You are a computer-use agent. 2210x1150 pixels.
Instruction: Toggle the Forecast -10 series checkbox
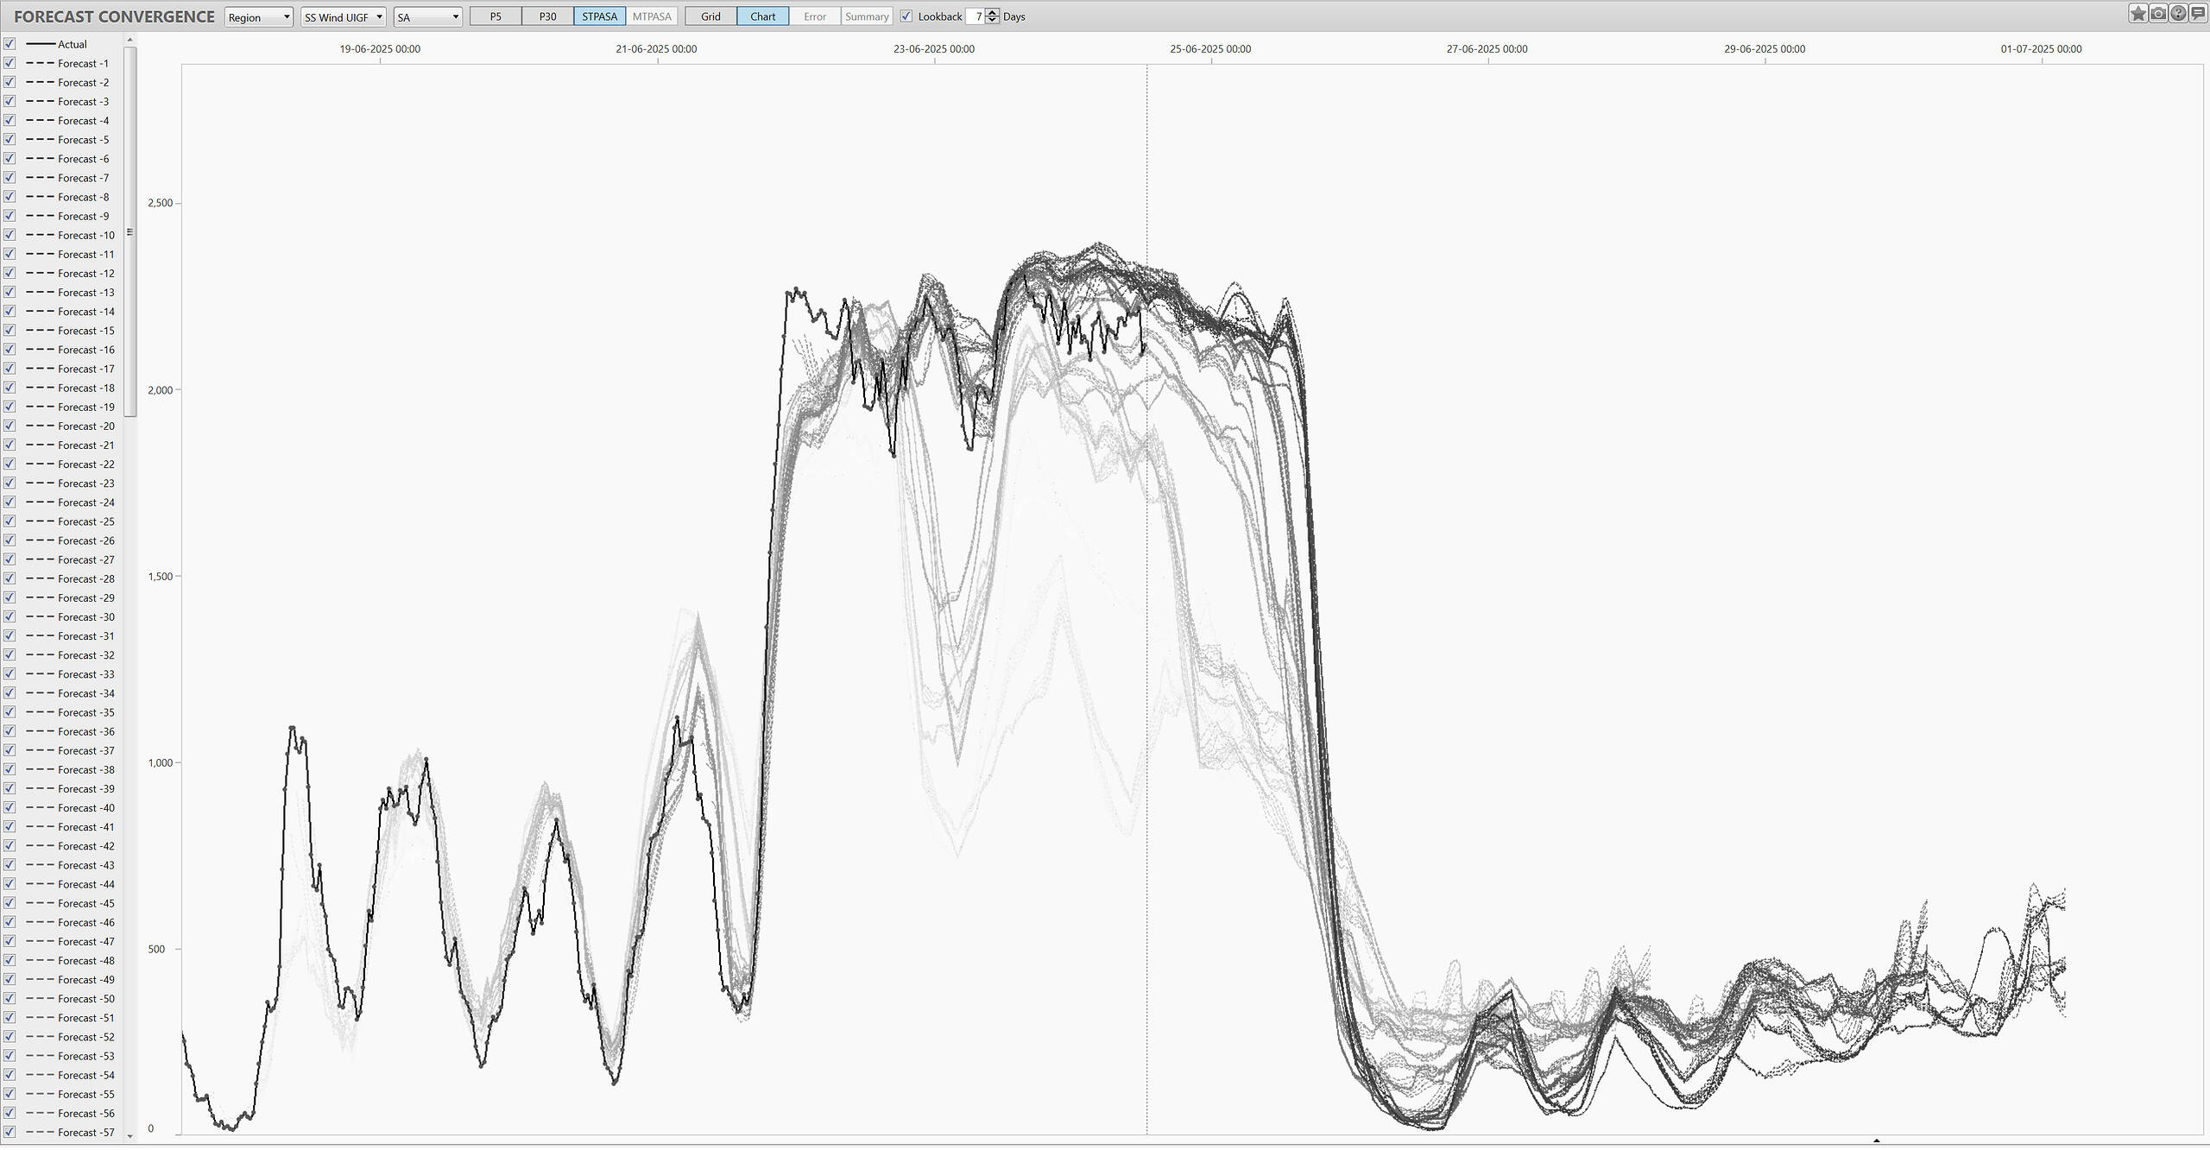point(9,235)
